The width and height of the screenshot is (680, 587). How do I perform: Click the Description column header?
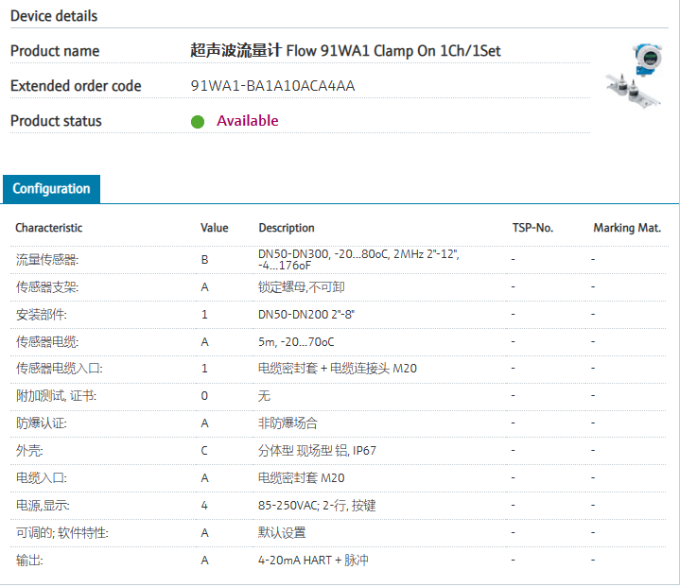coord(287,228)
